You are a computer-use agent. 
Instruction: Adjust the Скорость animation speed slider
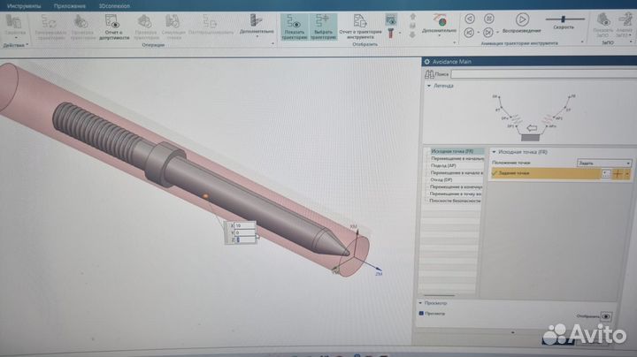[x=563, y=19]
